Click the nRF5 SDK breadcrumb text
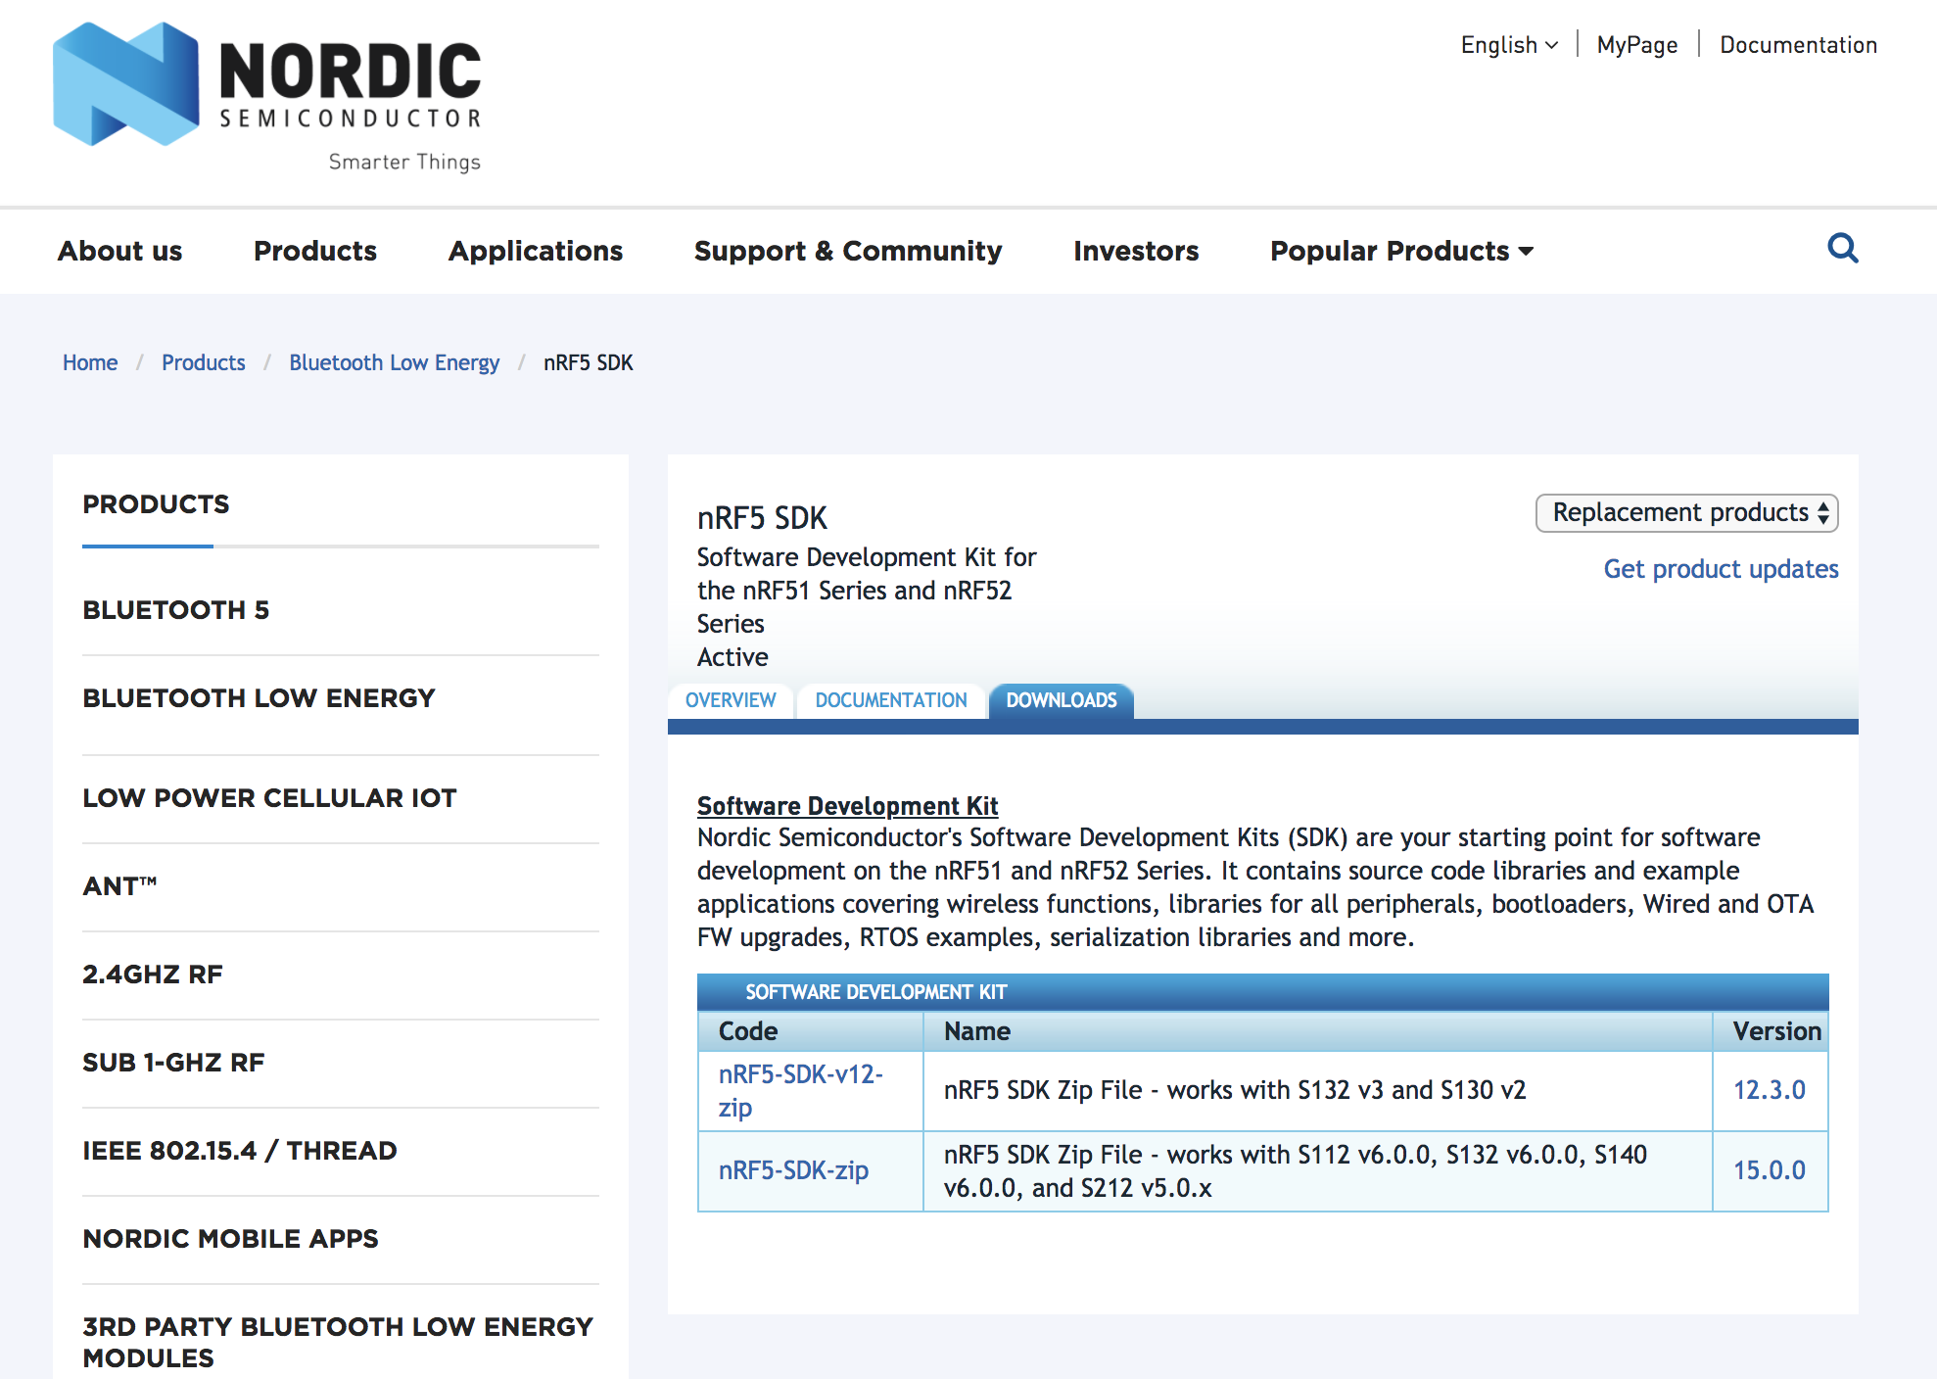1937x1379 pixels. click(589, 362)
